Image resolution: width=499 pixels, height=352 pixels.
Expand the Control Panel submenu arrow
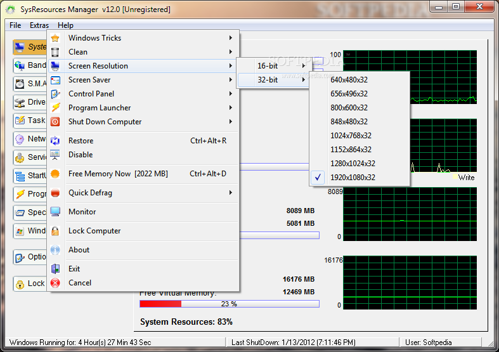pos(230,94)
